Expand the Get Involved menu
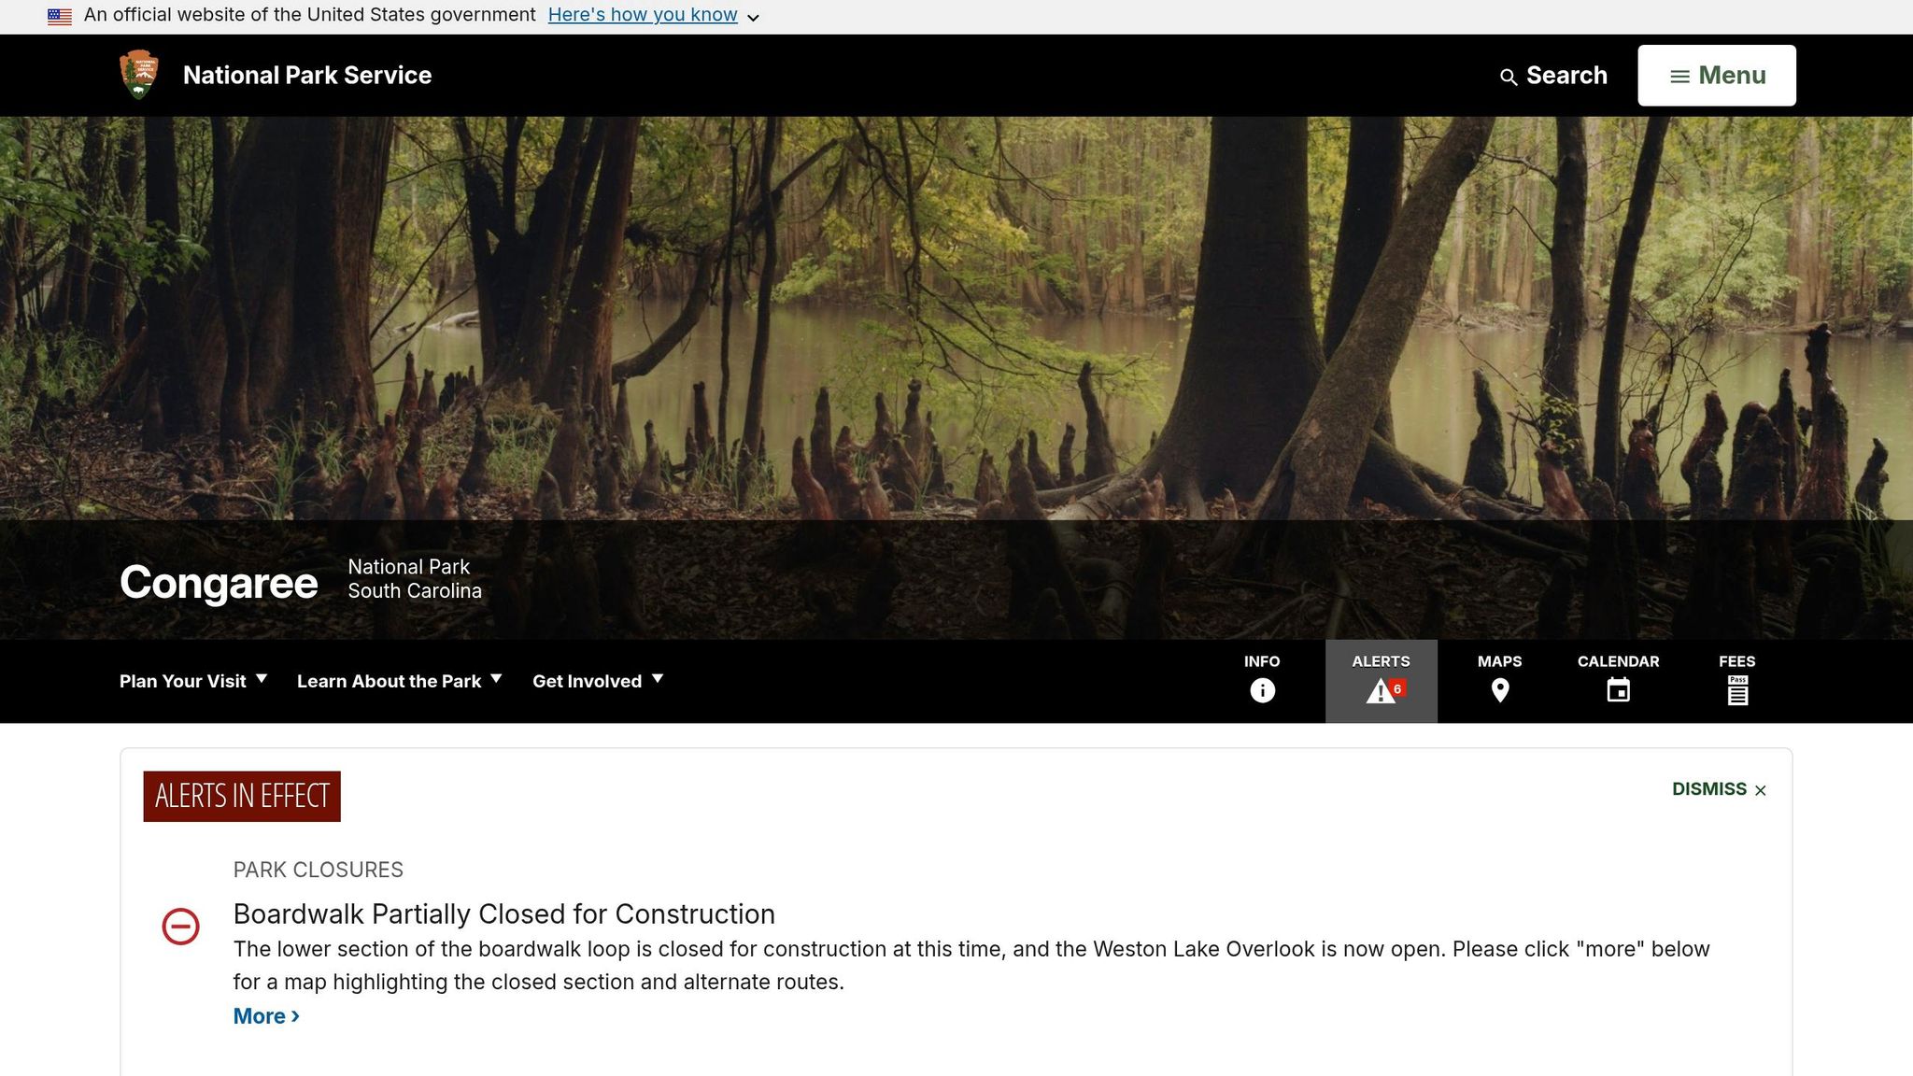This screenshot has height=1076, width=1913. tap(598, 681)
